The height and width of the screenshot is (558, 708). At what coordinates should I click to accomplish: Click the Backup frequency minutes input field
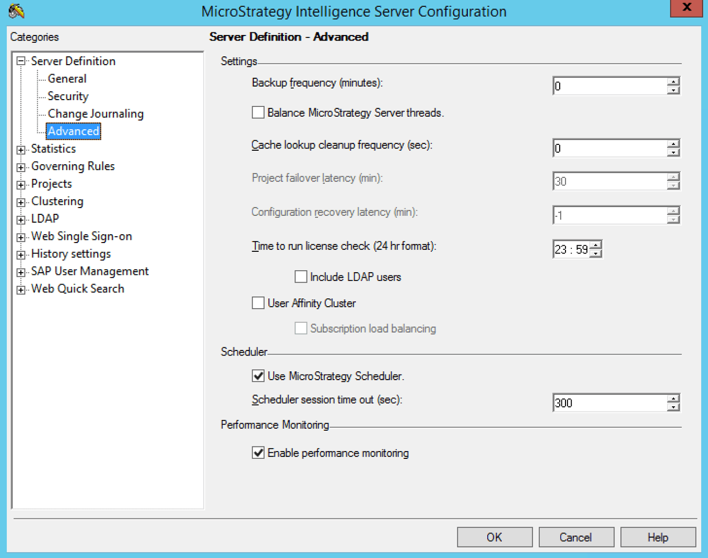point(609,86)
